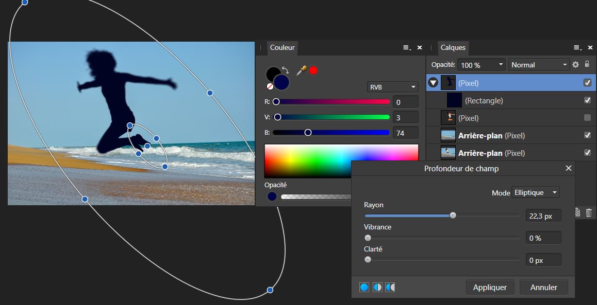Click the R red channel slider
The image size is (597, 305).
tap(331, 102)
